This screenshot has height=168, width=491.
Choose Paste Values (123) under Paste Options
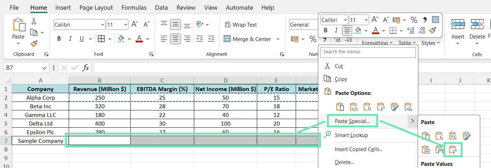(x=353, y=106)
